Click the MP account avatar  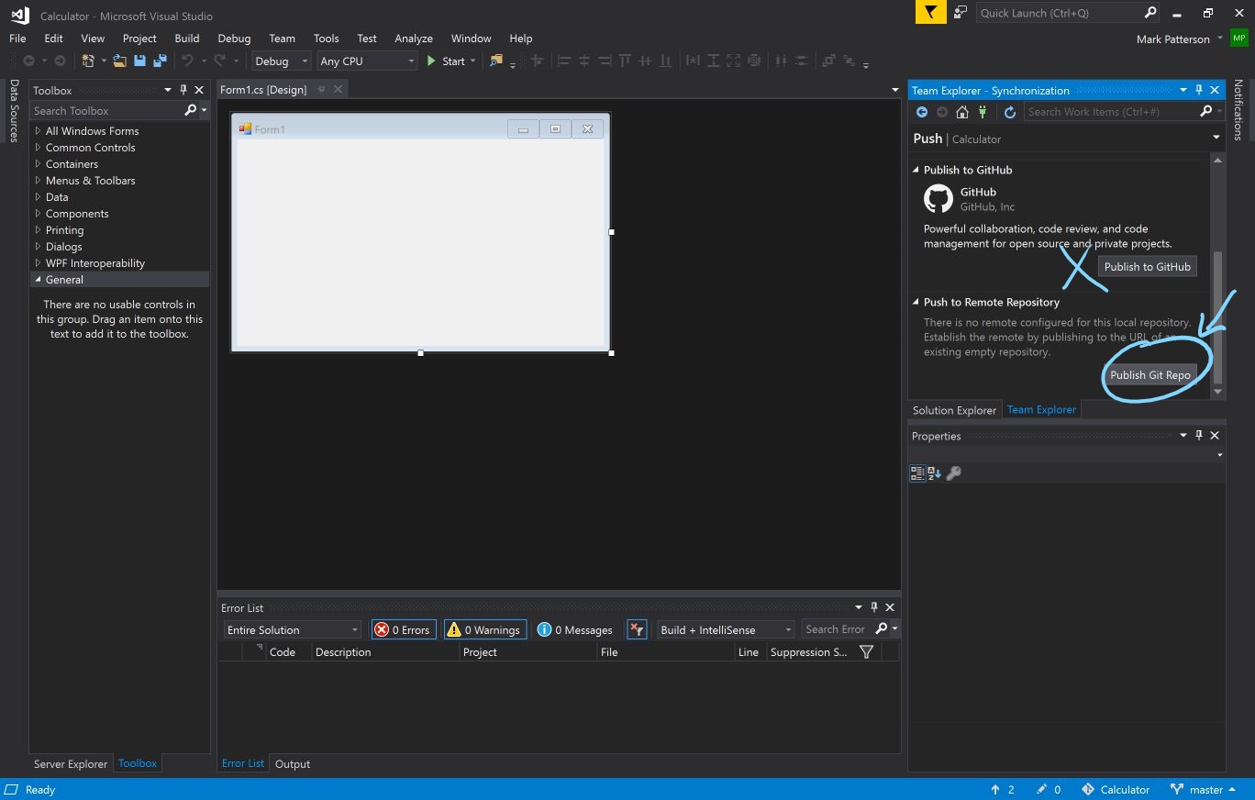1239,39
